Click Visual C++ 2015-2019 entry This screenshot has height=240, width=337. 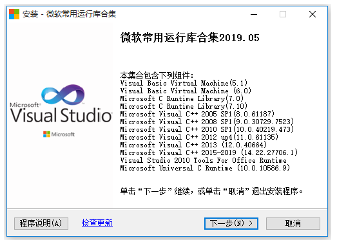pyautogui.click(x=209, y=152)
